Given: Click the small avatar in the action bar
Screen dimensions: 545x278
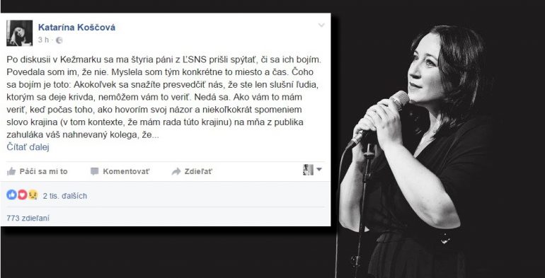Looking at the screenshot, I should [x=308, y=170].
